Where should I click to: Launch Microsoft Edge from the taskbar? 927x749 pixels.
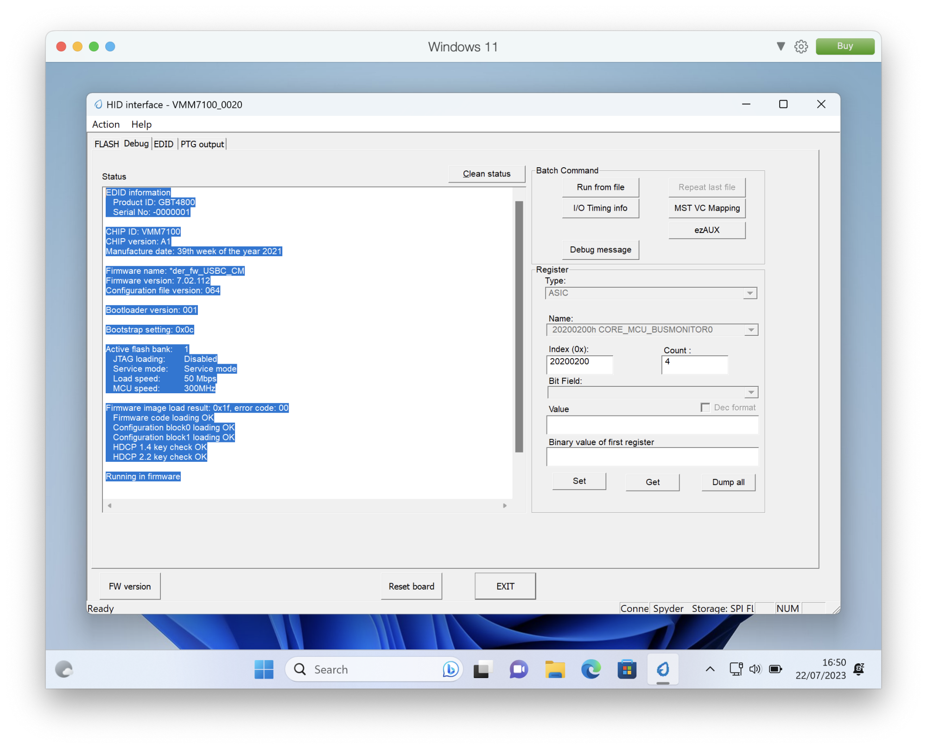(590, 669)
